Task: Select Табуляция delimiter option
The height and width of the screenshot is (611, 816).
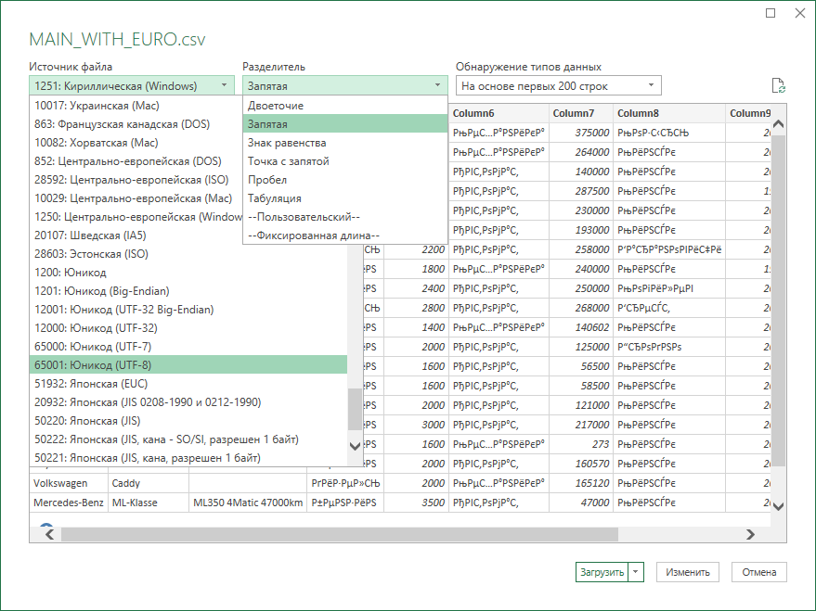Action: (x=345, y=198)
